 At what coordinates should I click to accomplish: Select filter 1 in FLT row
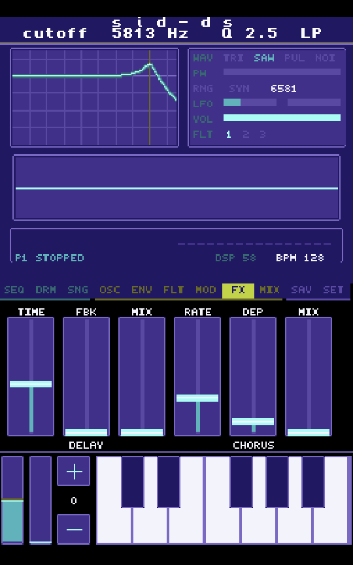click(229, 135)
